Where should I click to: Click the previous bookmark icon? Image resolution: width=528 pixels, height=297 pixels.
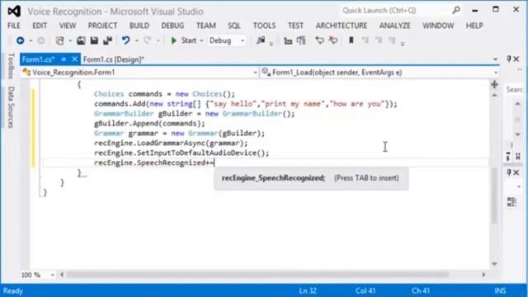(x=365, y=40)
